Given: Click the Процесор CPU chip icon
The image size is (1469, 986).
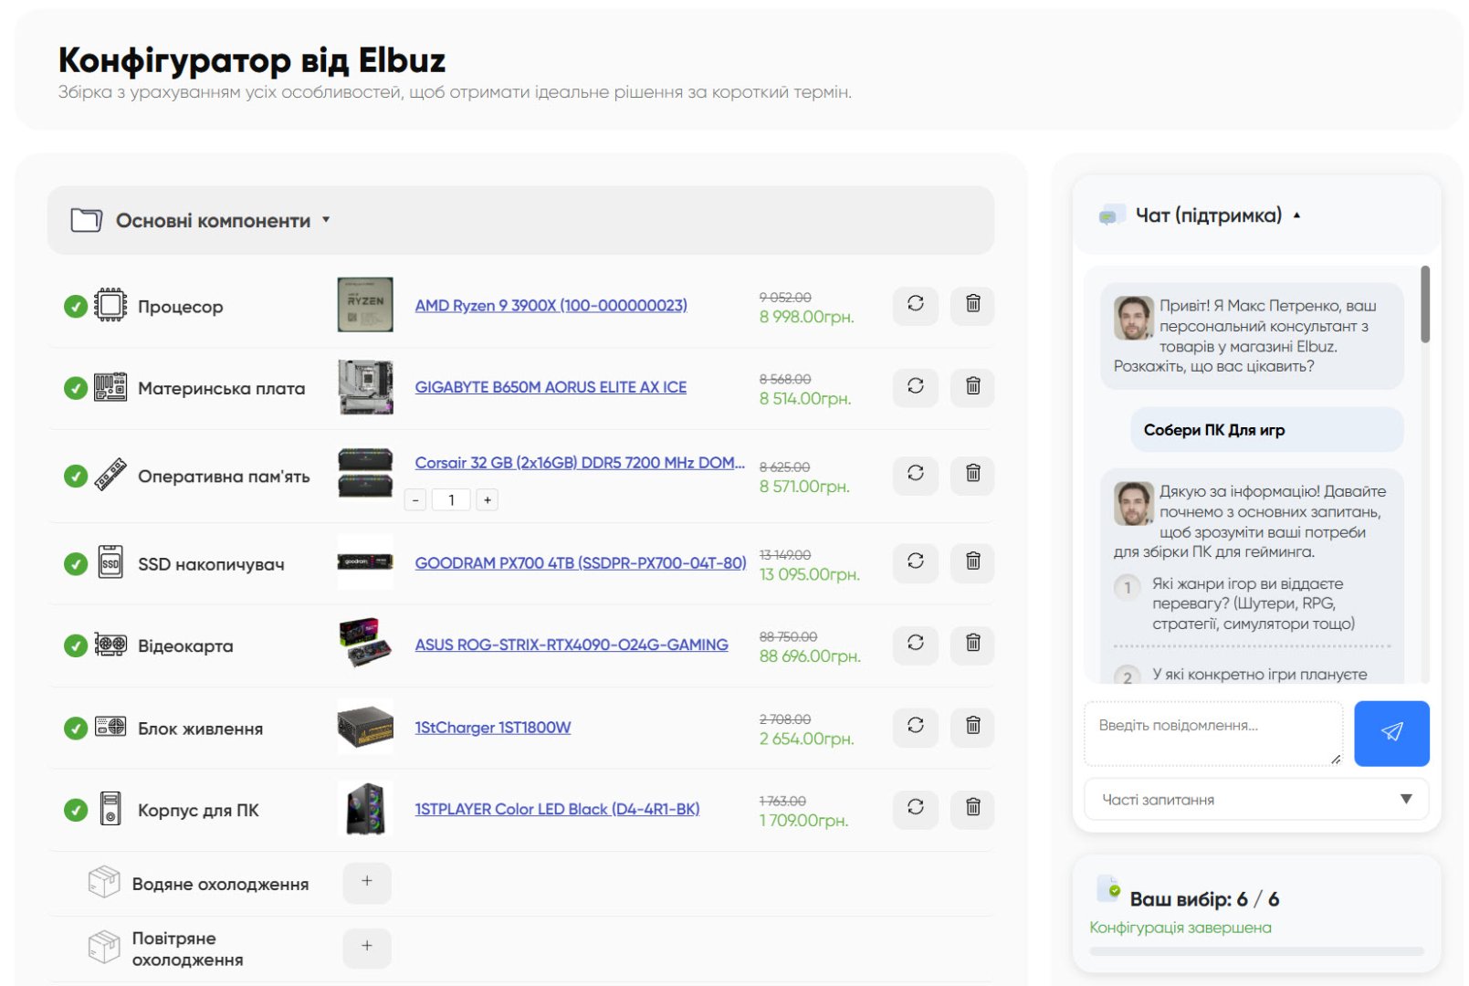Looking at the screenshot, I should (x=110, y=305).
